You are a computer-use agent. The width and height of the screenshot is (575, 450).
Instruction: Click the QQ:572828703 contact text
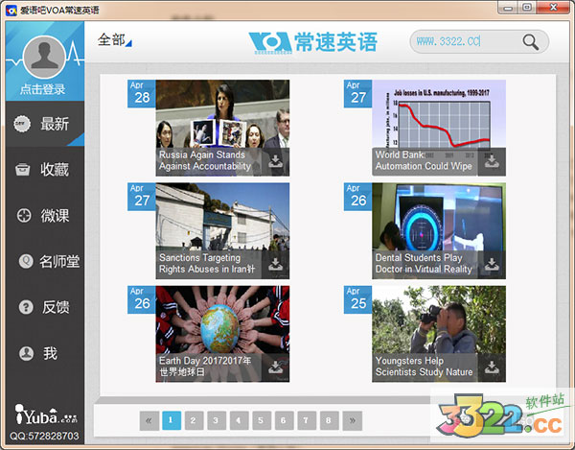44,436
